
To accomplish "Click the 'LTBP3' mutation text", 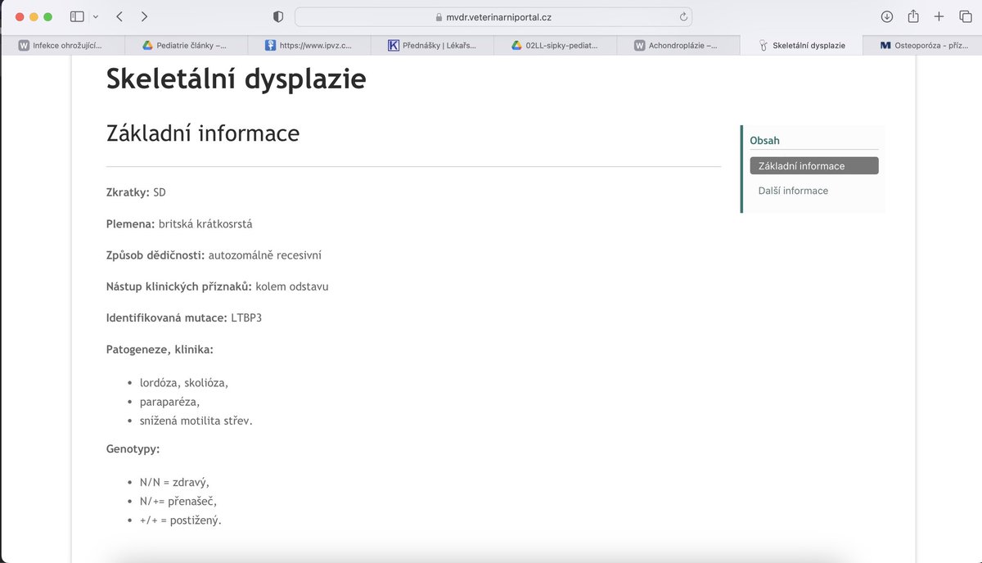I will point(248,318).
